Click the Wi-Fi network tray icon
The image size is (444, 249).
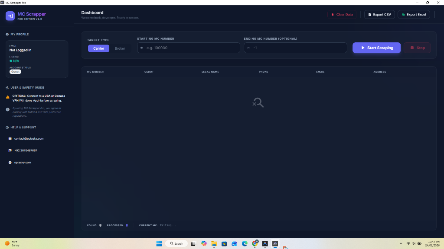(408, 243)
